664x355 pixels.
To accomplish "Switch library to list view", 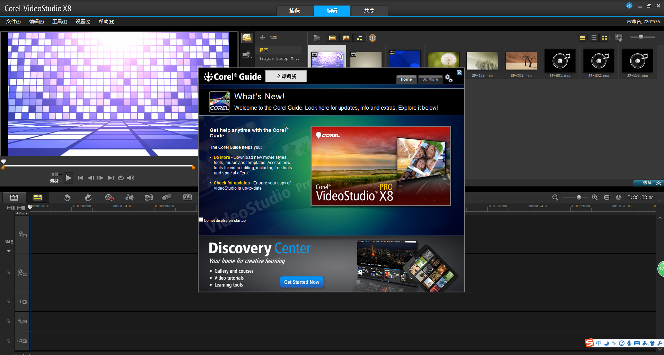I will [x=594, y=38].
